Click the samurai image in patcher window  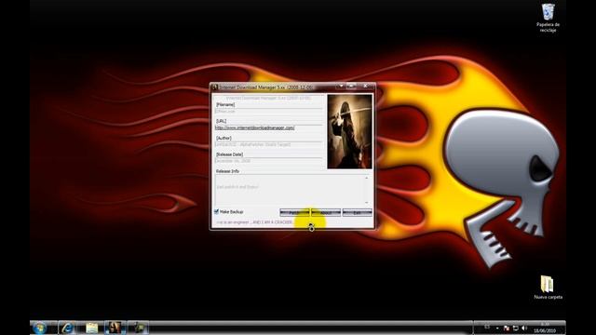coord(350,131)
